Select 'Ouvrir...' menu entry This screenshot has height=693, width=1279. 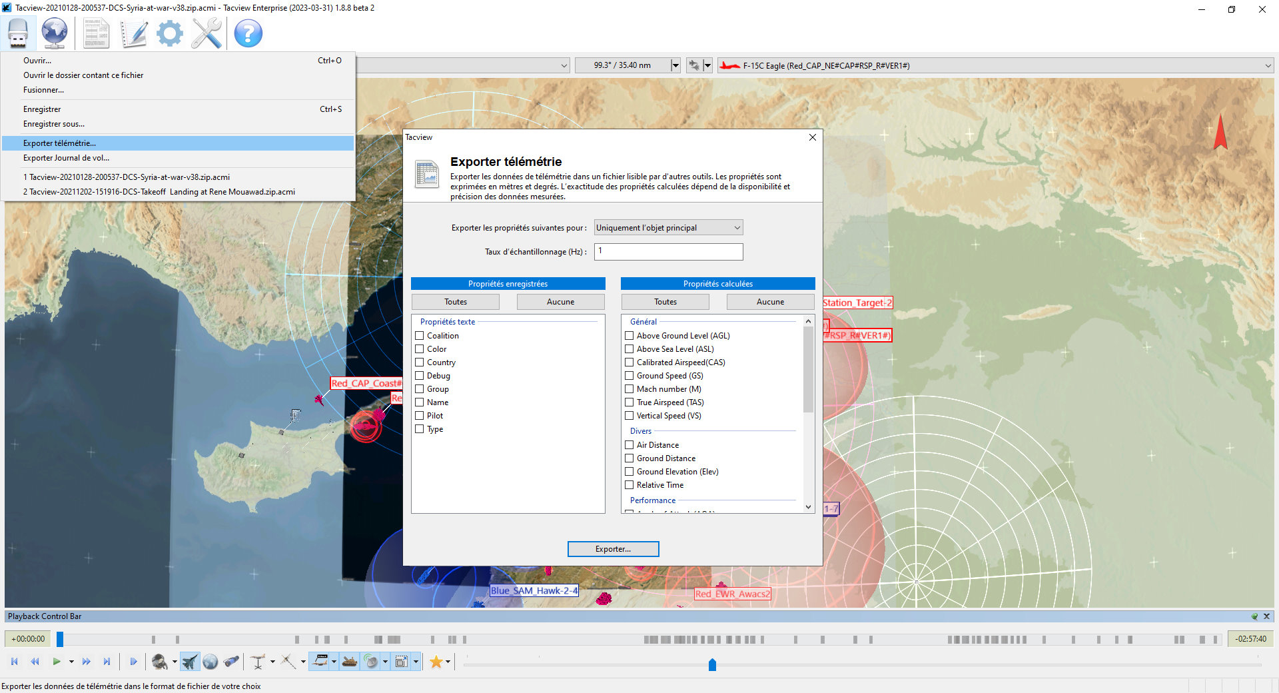point(178,61)
